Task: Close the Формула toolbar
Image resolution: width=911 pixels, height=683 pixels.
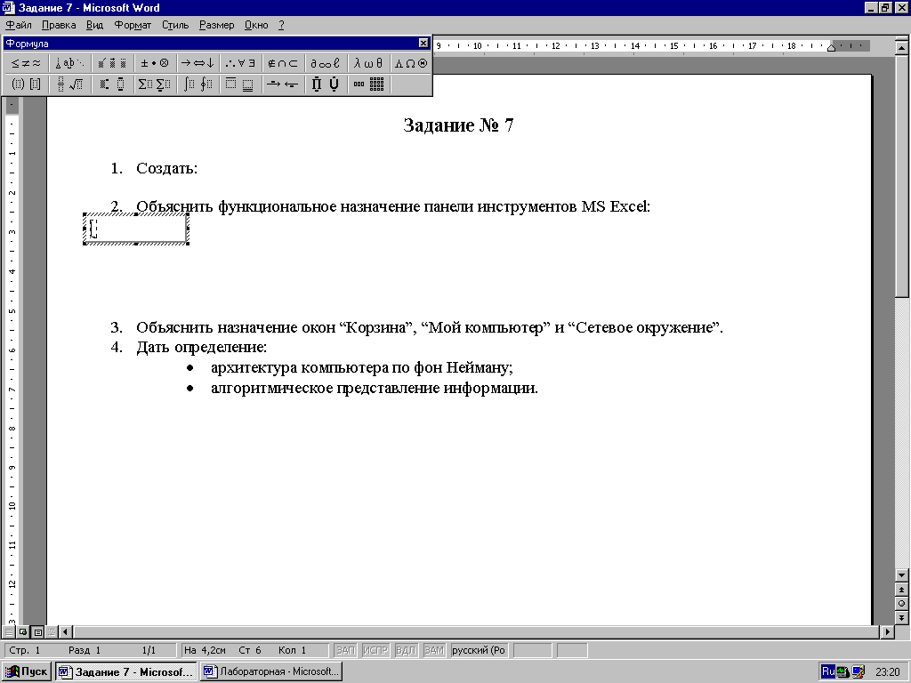Action: tap(423, 43)
